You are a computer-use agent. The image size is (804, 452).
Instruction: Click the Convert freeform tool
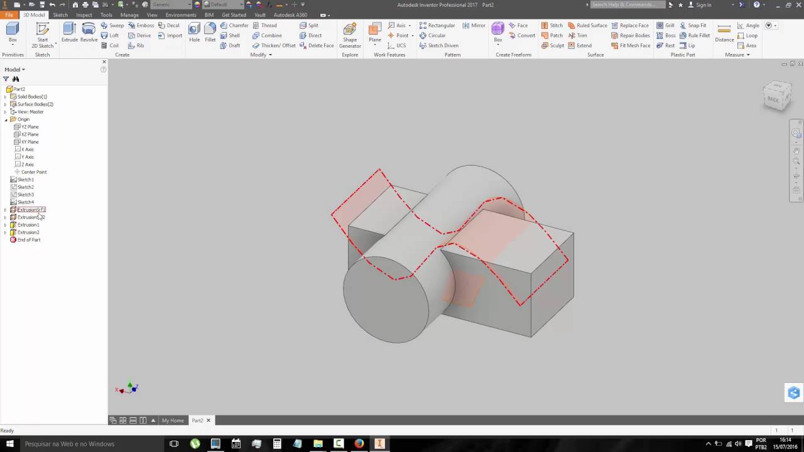tap(522, 35)
